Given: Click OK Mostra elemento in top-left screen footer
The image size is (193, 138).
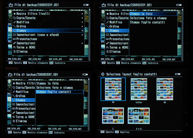Looking at the screenshot, I should [x=36, y=63].
